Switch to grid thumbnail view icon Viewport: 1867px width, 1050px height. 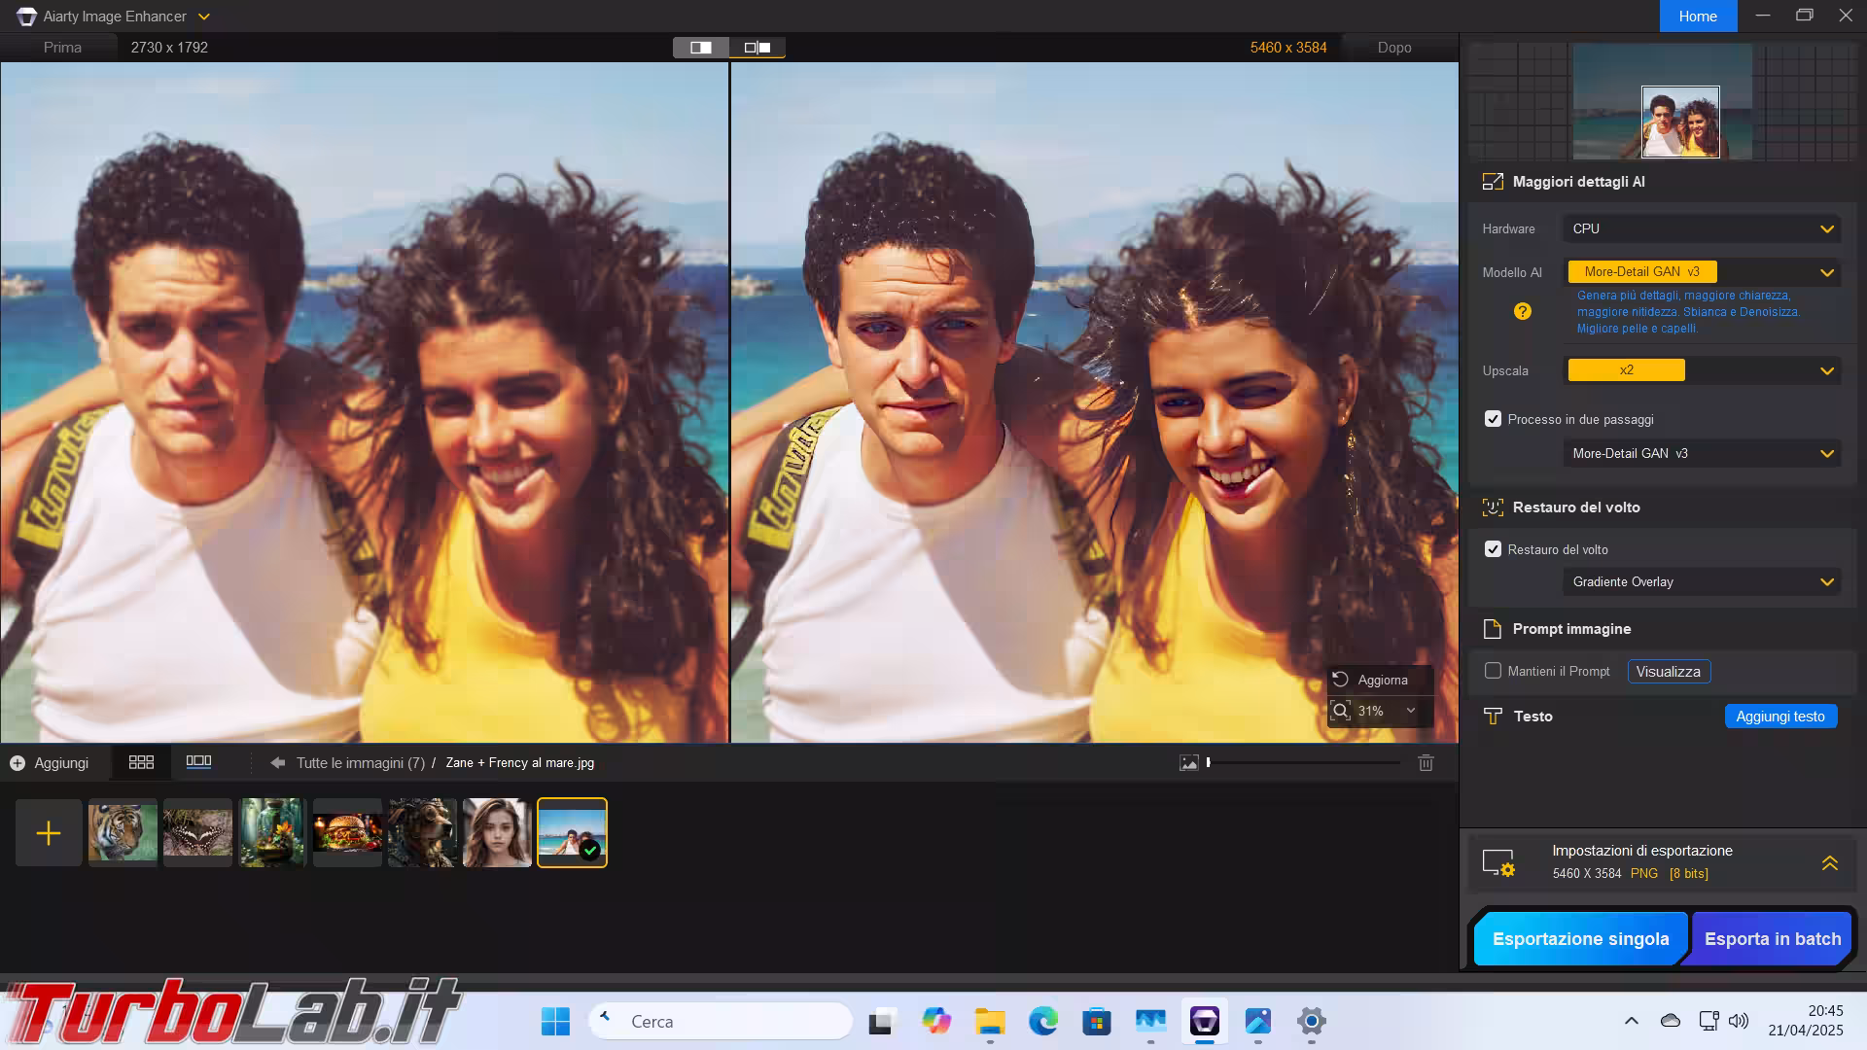coord(141,763)
